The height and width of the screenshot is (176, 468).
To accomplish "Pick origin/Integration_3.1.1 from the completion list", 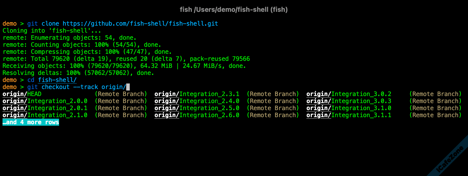I will point(349,115).
